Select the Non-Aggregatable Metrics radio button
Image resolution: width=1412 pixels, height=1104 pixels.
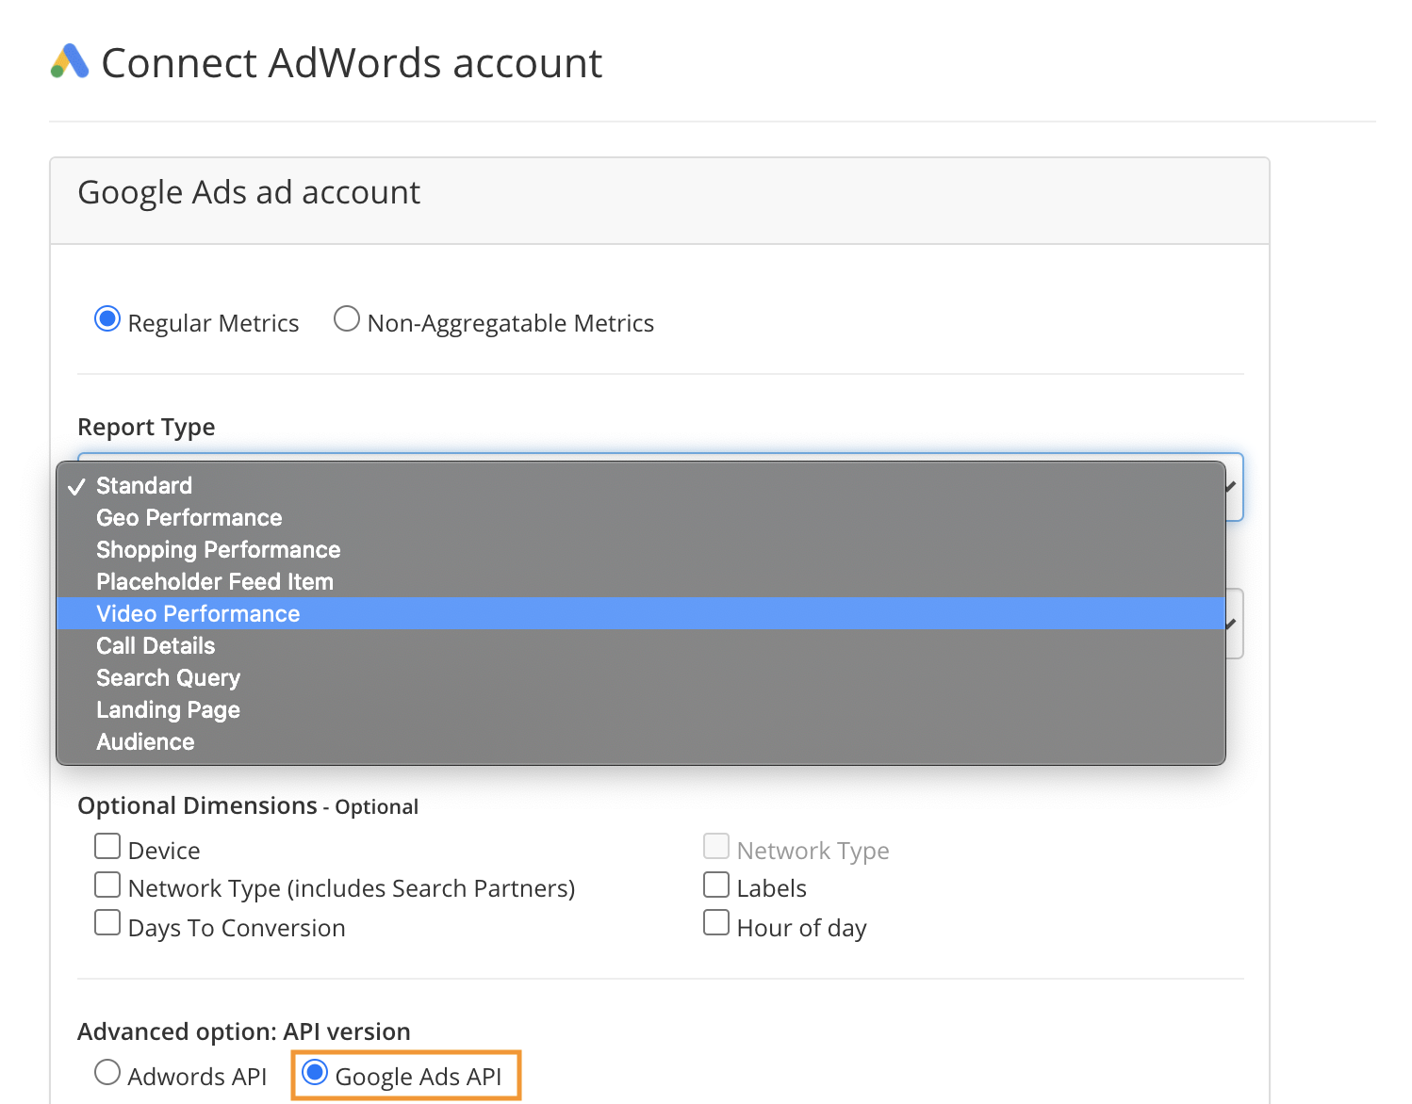point(347,319)
